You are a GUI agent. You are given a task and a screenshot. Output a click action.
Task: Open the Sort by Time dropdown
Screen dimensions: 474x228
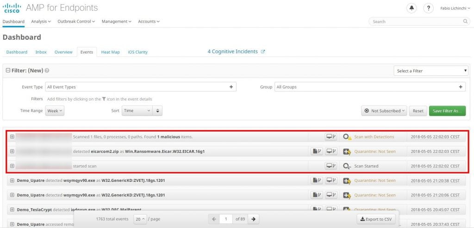[x=137, y=111]
